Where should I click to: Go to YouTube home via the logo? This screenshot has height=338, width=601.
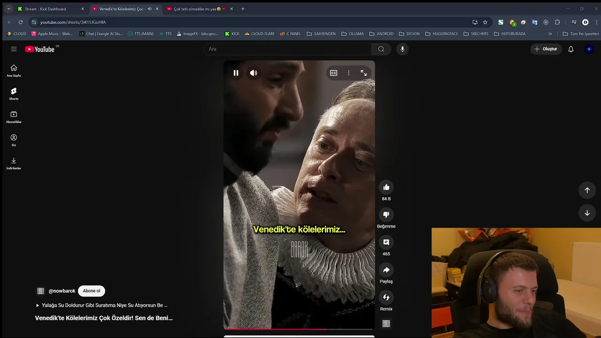coord(40,49)
